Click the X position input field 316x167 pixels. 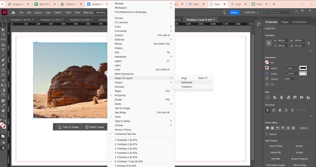click(x=283, y=40)
